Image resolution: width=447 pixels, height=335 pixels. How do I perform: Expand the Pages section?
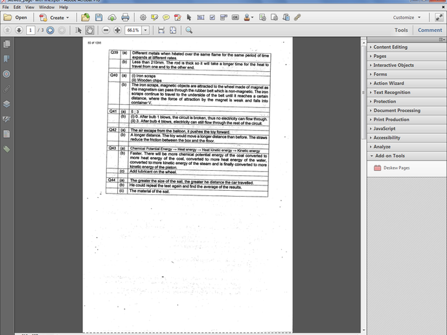407,56
